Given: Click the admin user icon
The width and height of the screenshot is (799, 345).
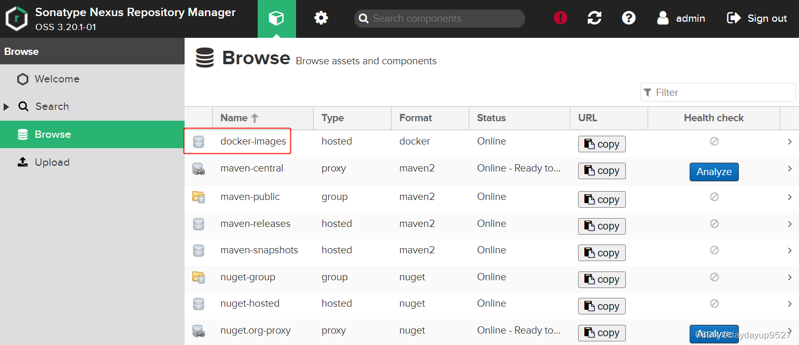Looking at the screenshot, I should (663, 18).
